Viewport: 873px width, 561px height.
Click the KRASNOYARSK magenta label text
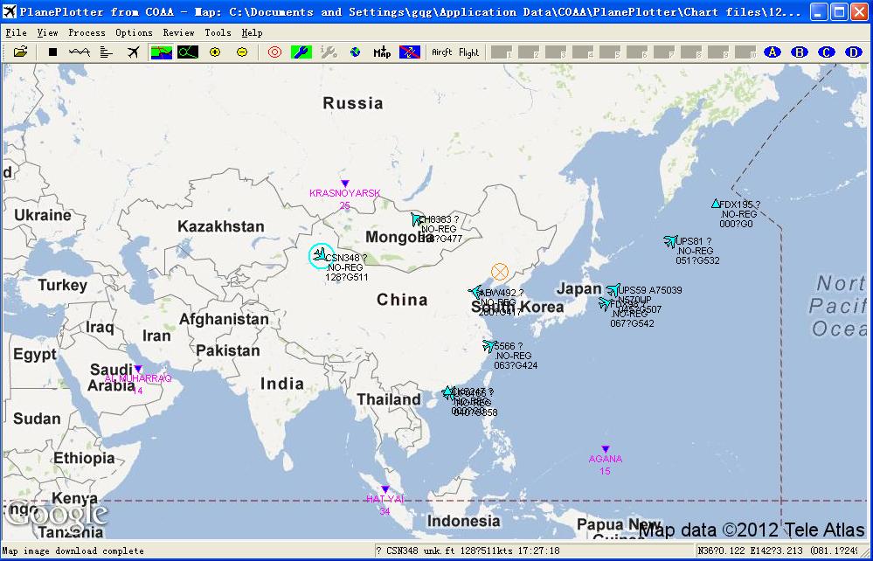click(x=344, y=194)
